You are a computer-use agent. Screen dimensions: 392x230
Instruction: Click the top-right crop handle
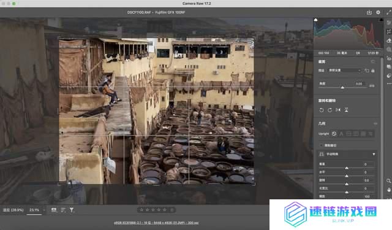(x=254, y=38)
